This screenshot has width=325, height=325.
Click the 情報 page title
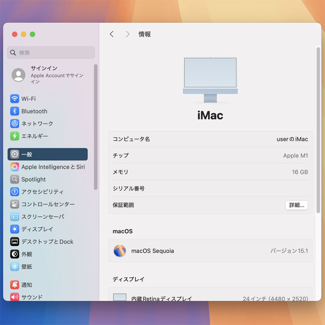(x=144, y=34)
